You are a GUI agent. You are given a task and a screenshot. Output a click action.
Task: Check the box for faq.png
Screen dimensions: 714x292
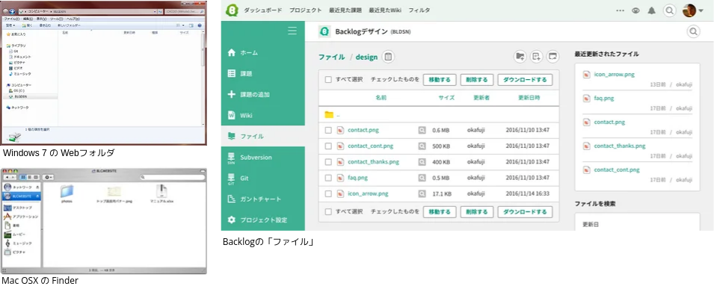tap(328, 178)
